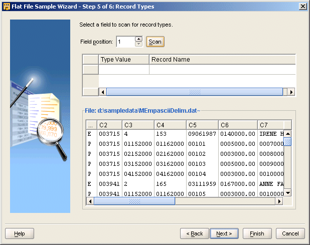Select cell 00105 in column C5
Screen dimensions: 310x245
pyautogui.click(x=202, y=194)
